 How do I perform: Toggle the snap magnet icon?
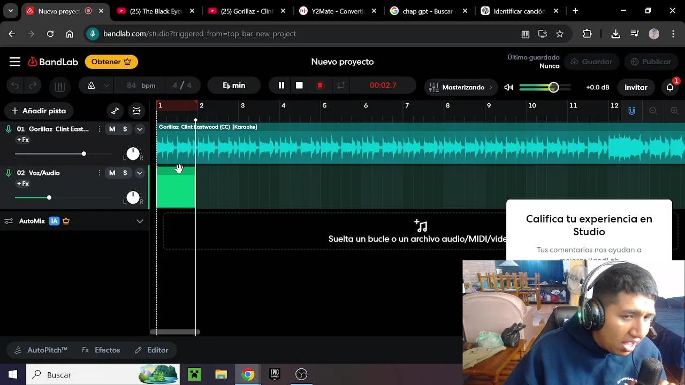click(632, 111)
